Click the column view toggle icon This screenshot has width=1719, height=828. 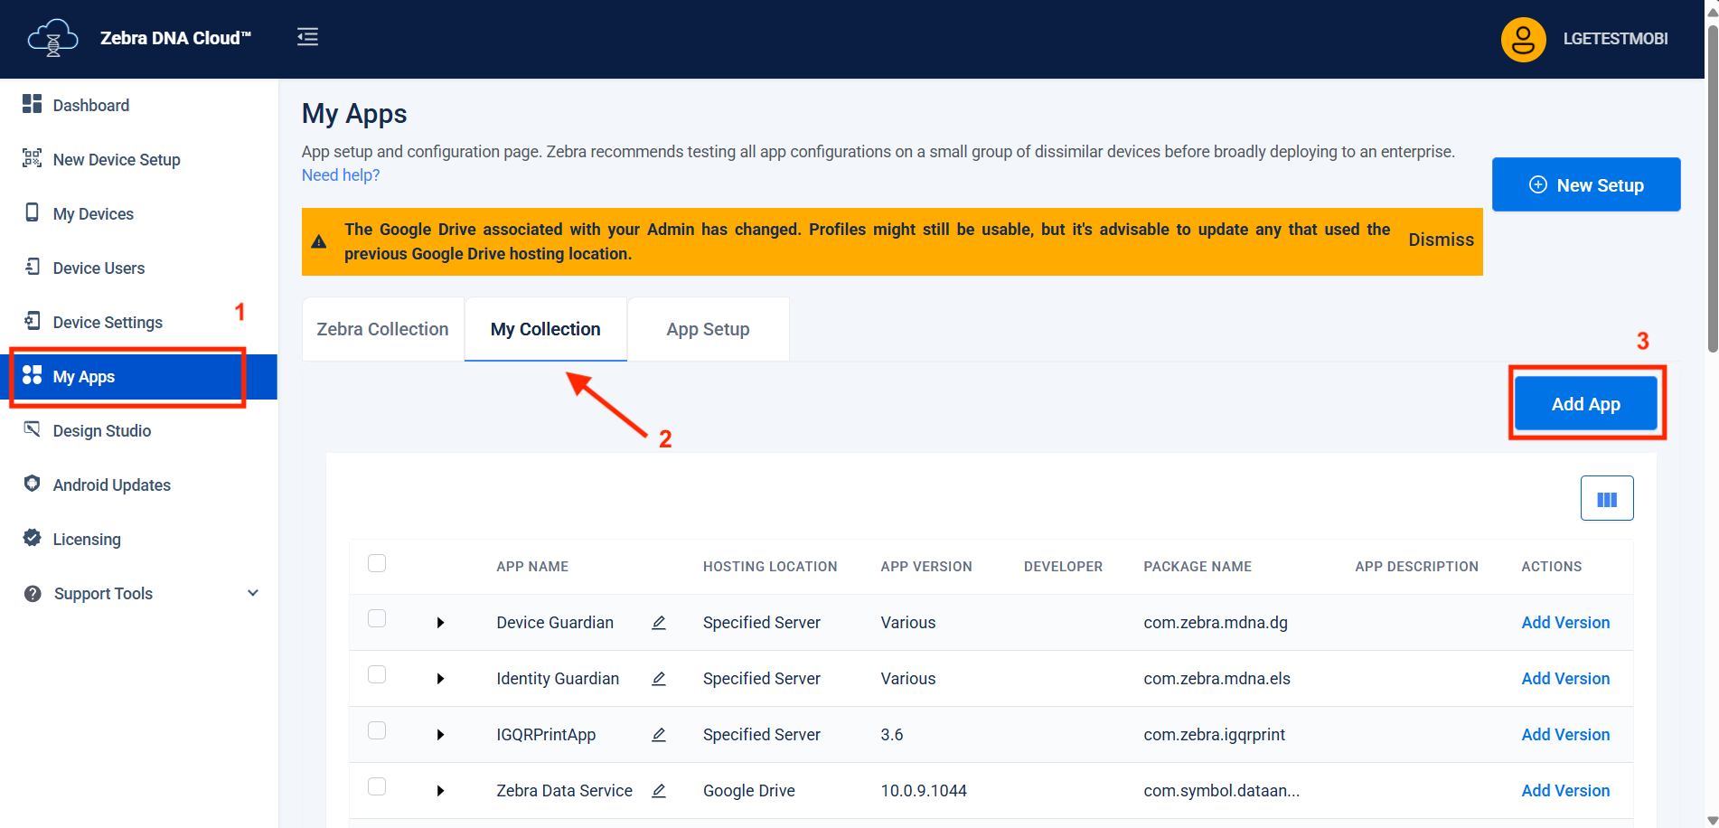(x=1606, y=499)
